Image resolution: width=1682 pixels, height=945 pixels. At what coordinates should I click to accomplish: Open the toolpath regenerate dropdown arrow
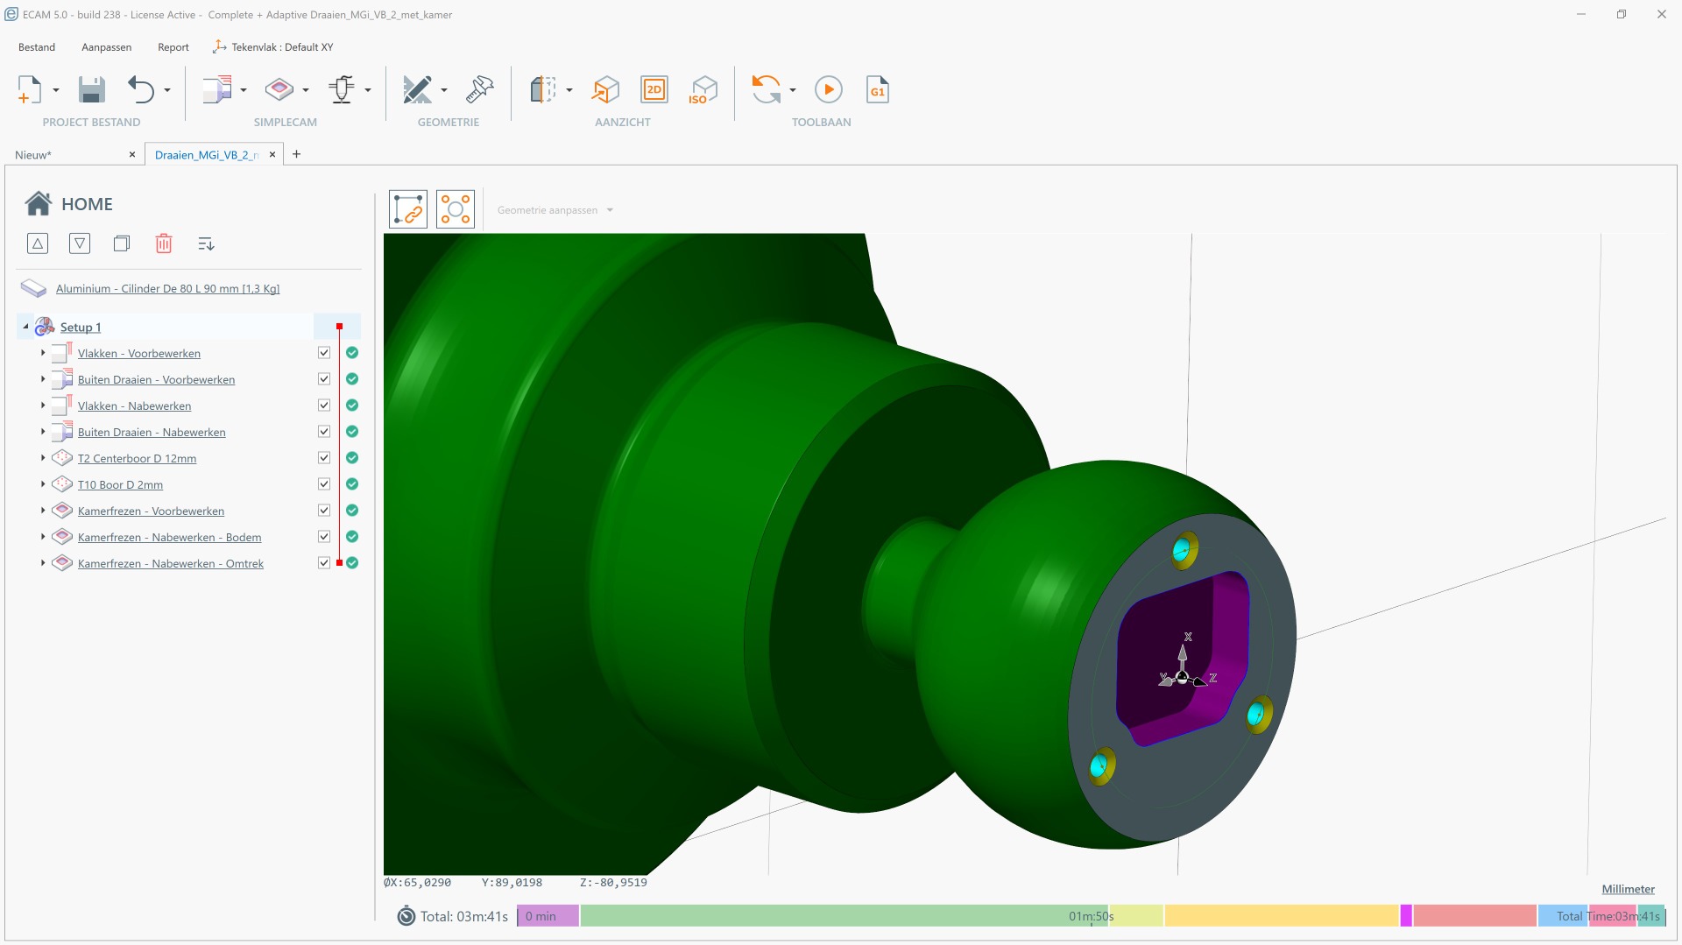pyautogui.click(x=793, y=90)
